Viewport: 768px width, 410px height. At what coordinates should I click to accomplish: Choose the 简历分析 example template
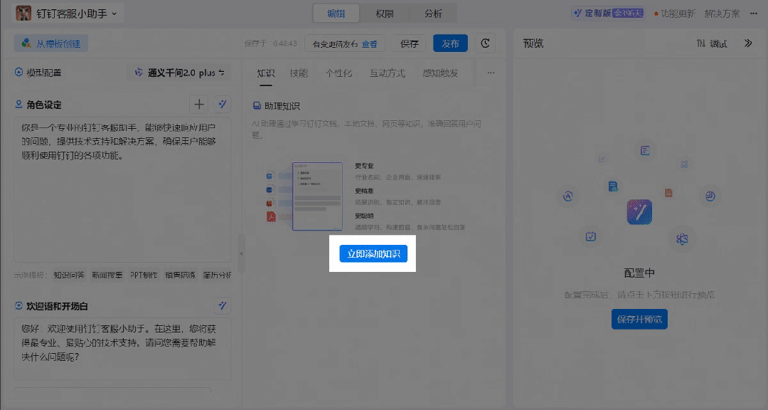[217, 275]
